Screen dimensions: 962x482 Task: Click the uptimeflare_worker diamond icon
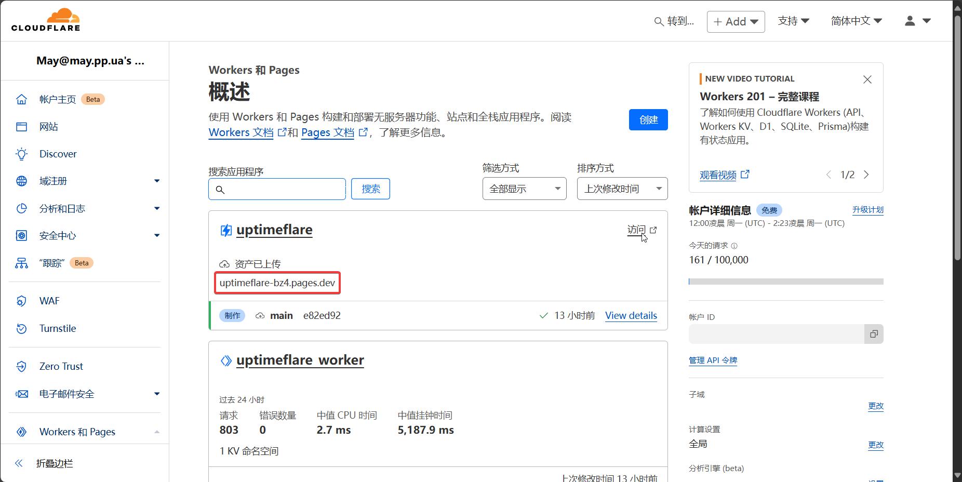pyautogui.click(x=226, y=360)
